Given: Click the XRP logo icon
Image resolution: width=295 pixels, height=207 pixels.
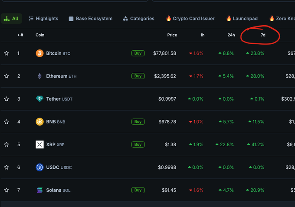Looking at the screenshot, I should [39, 145].
